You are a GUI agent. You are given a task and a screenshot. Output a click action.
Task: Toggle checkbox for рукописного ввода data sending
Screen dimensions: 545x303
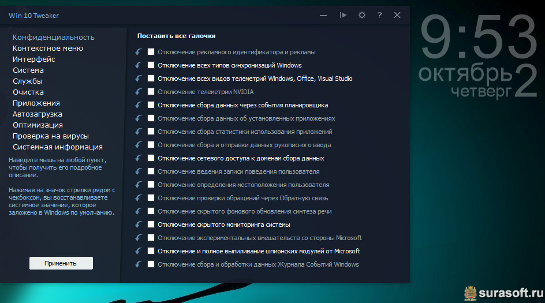click(x=151, y=145)
